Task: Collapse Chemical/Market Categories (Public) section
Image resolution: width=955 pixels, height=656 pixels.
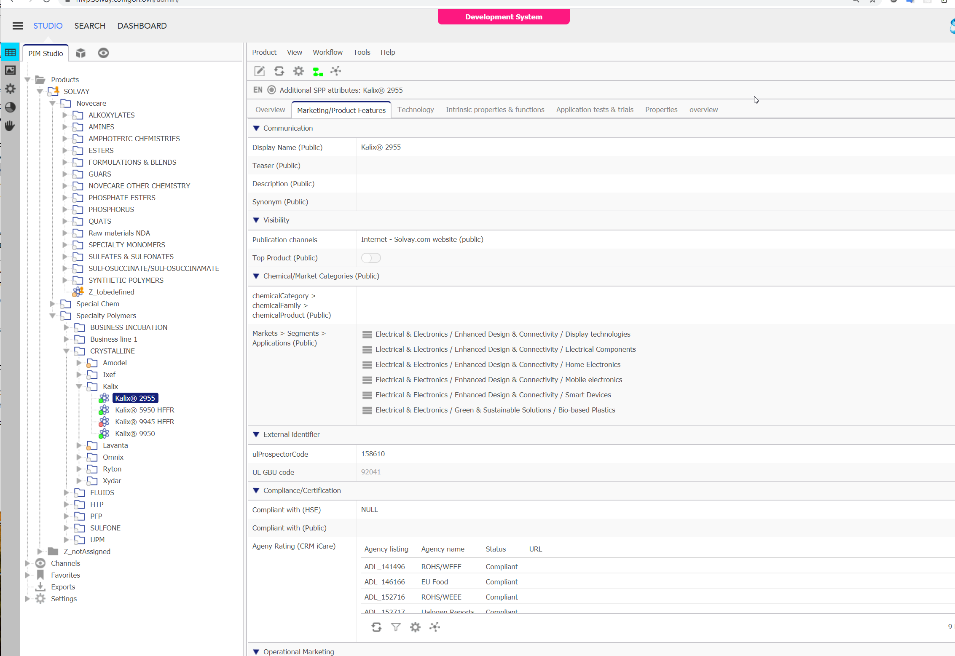Action: click(256, 276)
